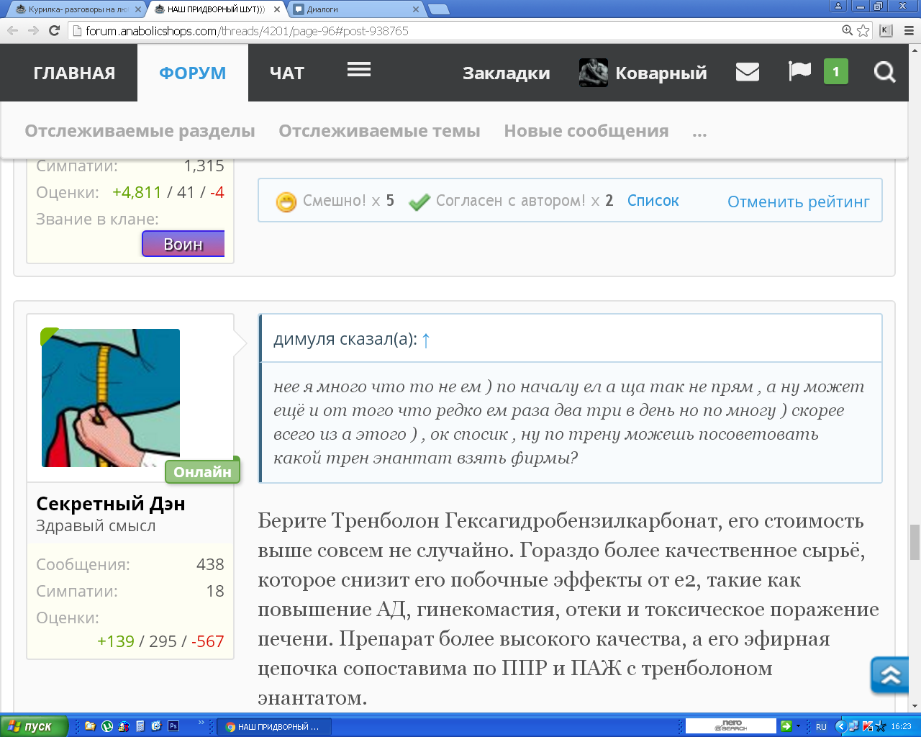The height and width of the screenshot is (737, 921).
Task: Open the browser zoom magnifier icon
Action: [x=848, y=30]
